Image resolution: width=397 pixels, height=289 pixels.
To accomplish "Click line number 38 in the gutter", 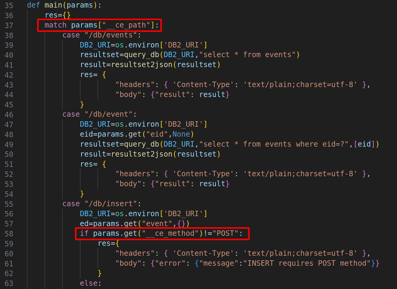I will coord(9,35).
